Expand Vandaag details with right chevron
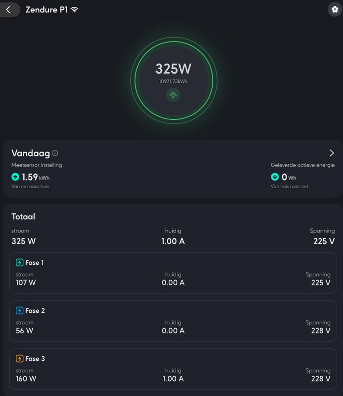 (332, 153)
